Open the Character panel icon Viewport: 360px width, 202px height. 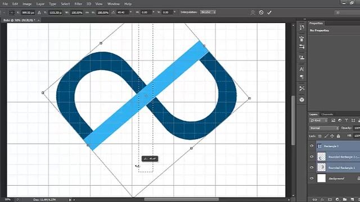(301, 69)
